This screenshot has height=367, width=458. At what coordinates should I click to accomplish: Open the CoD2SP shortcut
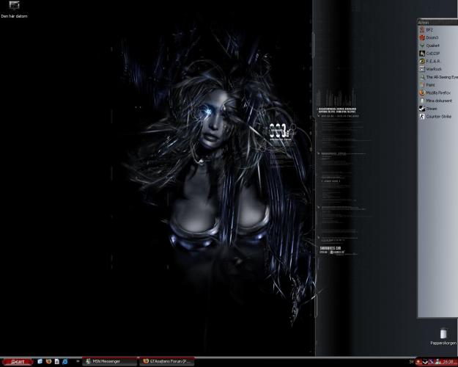[x=431, y=54]
